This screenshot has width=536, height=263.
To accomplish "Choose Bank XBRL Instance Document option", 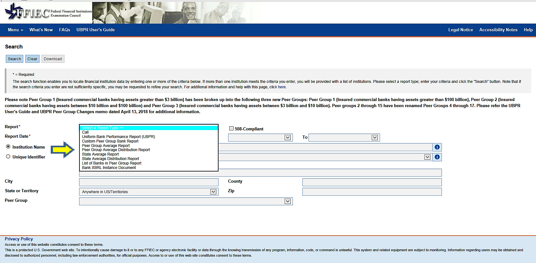I will (109, 168).
